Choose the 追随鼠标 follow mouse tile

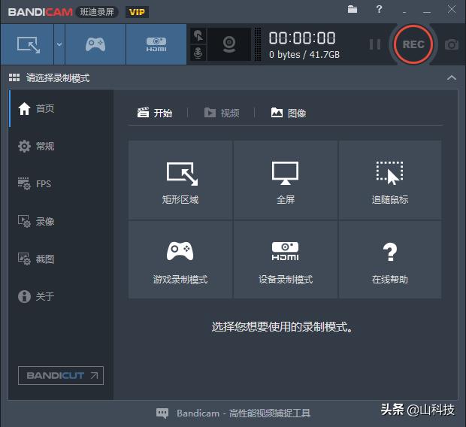point(390,180)
